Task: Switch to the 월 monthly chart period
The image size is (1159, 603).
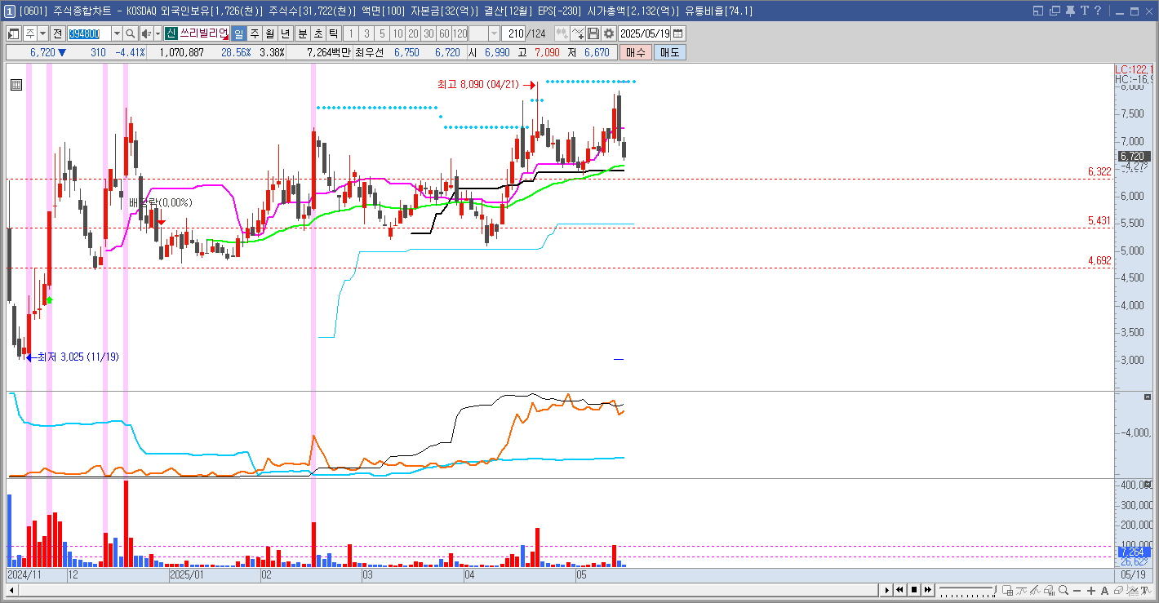Action: pos(269,33)
